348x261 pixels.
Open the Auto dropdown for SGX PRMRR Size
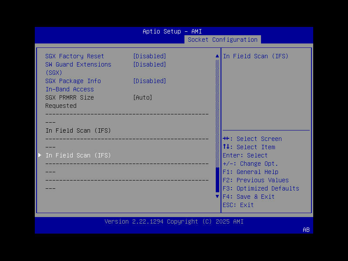(x=142, y=97)
